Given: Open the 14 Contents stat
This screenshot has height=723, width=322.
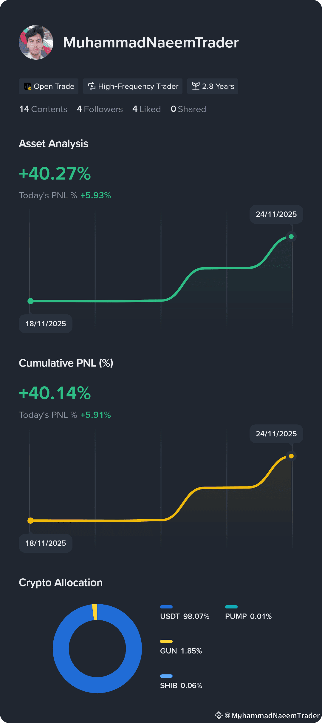Looking at the screenshot, I should coord(43,109).
